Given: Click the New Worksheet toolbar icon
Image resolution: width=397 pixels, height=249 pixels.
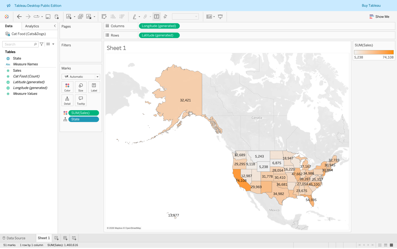Looking at the screenshot, I should point(69,17).
